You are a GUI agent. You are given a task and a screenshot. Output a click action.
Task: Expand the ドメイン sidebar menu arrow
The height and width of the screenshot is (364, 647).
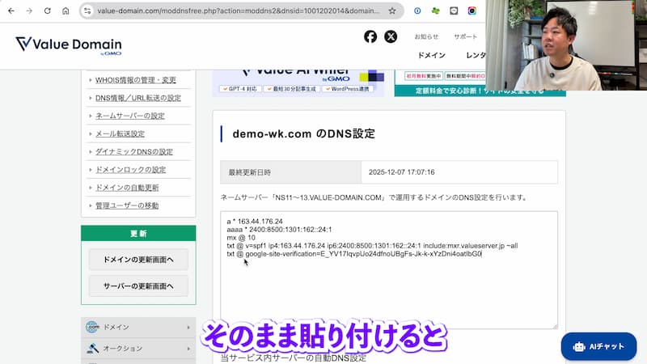pos(188,328)
